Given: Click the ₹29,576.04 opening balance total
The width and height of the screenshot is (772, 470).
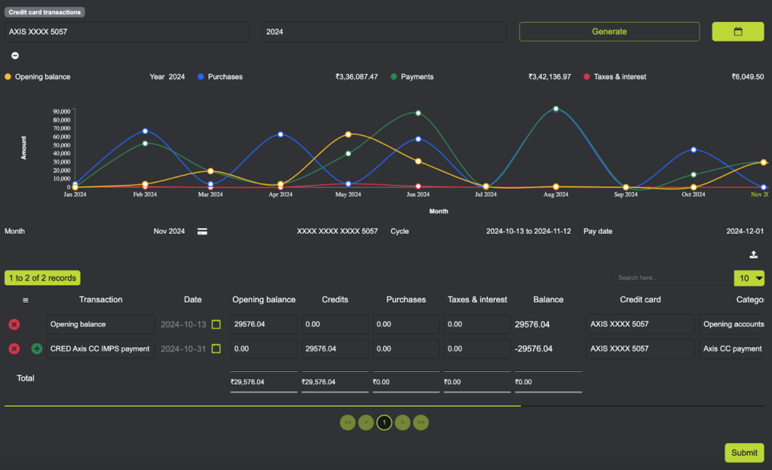Looking at the screenshot, I should click(x=247, y=382).
